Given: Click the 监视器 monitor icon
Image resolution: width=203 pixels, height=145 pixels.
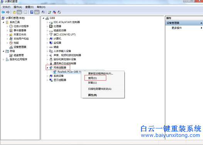Looking at the screenshot, I should coord(51,43).
